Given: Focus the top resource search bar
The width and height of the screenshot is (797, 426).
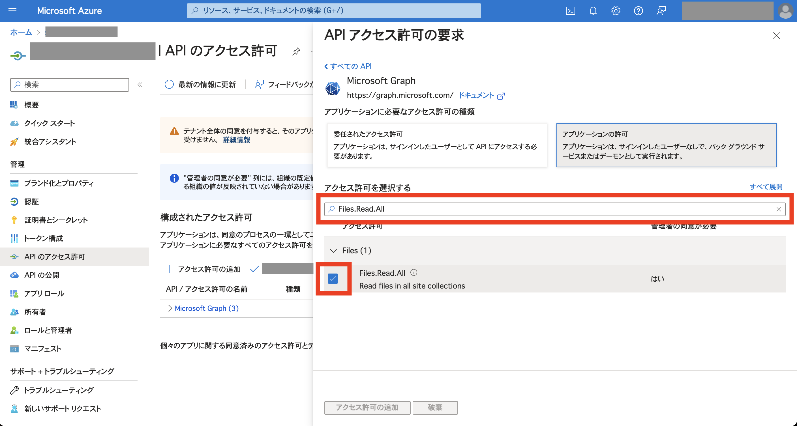Looking at the screenshot, I should [x=333, y=10].
